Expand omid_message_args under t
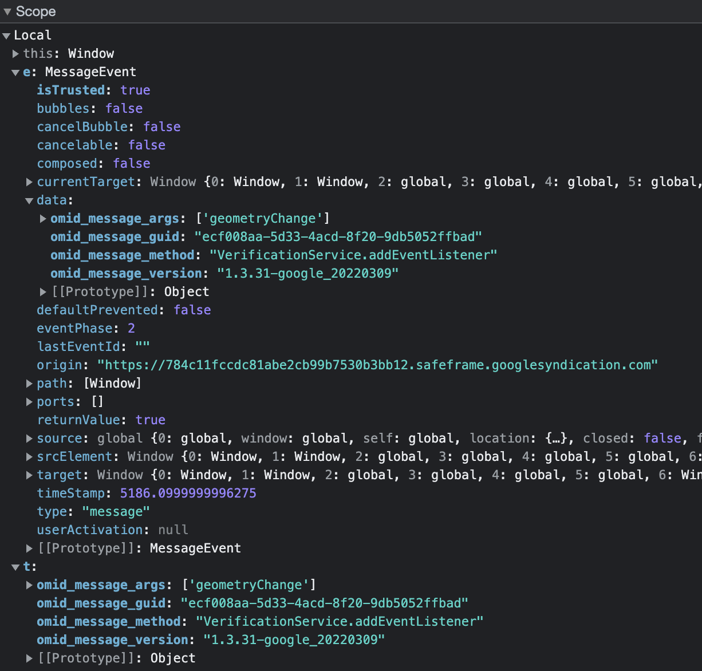The height and width of the screenshot is (671, 702). [x=29, y=585]
